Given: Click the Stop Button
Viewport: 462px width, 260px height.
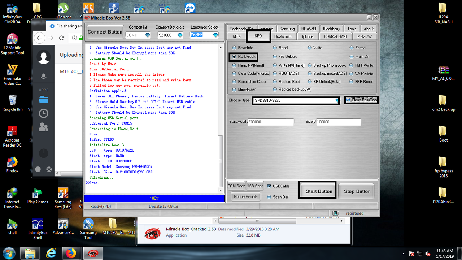Looking at the screenshot, I should [x=357, y=191].
